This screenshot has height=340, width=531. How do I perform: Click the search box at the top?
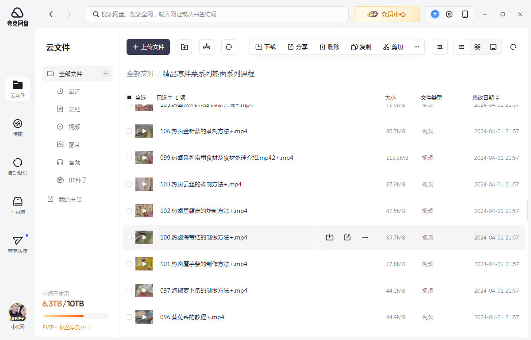217,14
